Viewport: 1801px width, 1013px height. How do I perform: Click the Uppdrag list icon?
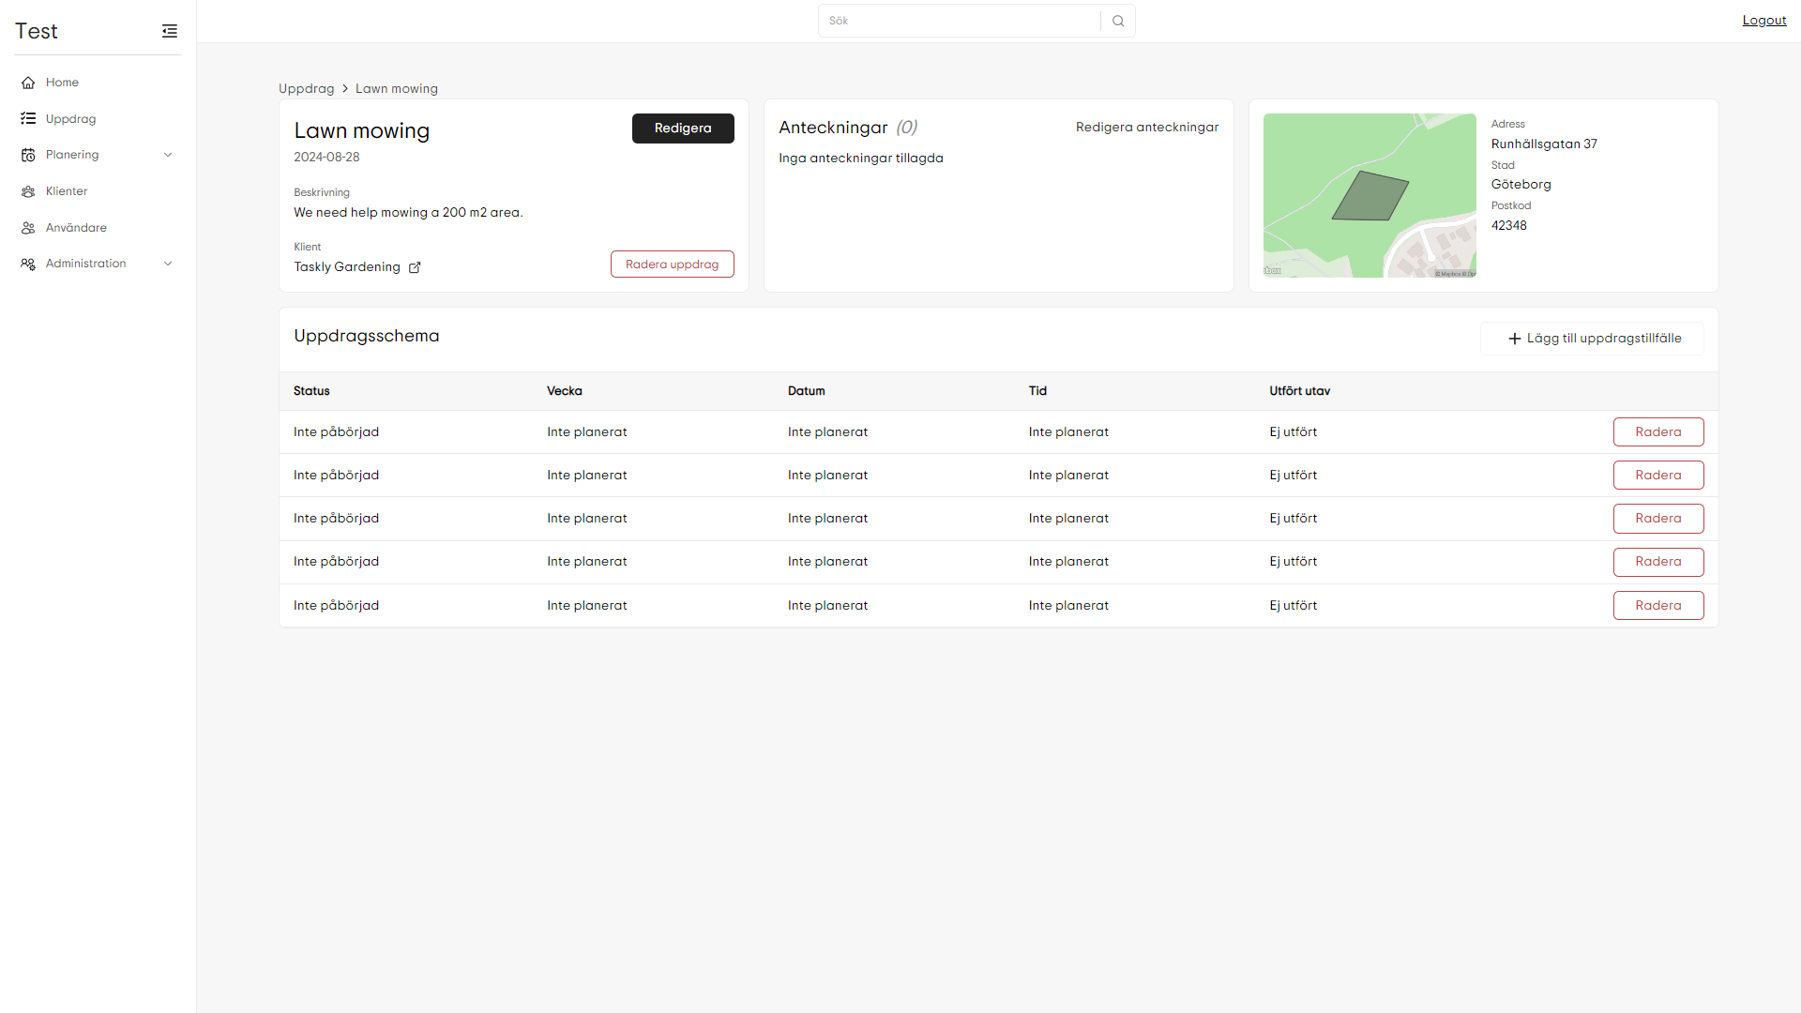(x=28, y=119)
